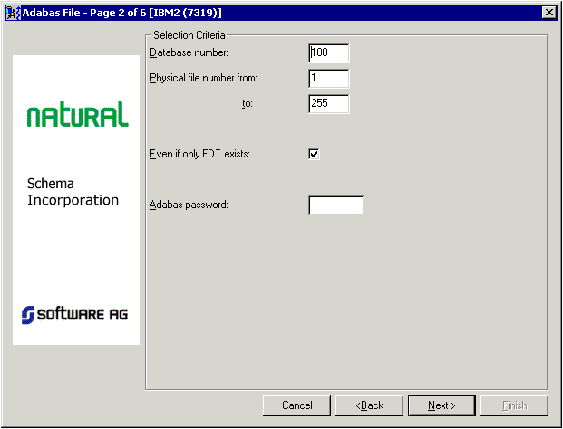Click the greyed-out Finish button
563x429 pixels.
tap(514, 405)
